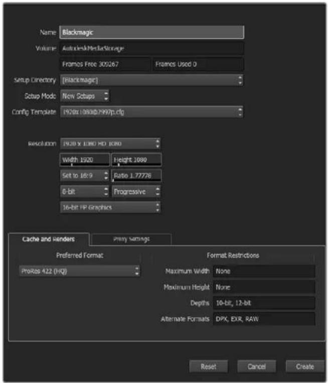328x383 pixels.
Task: Open the Progressive scan mode dropdown
Action: [x=136, y=192]
